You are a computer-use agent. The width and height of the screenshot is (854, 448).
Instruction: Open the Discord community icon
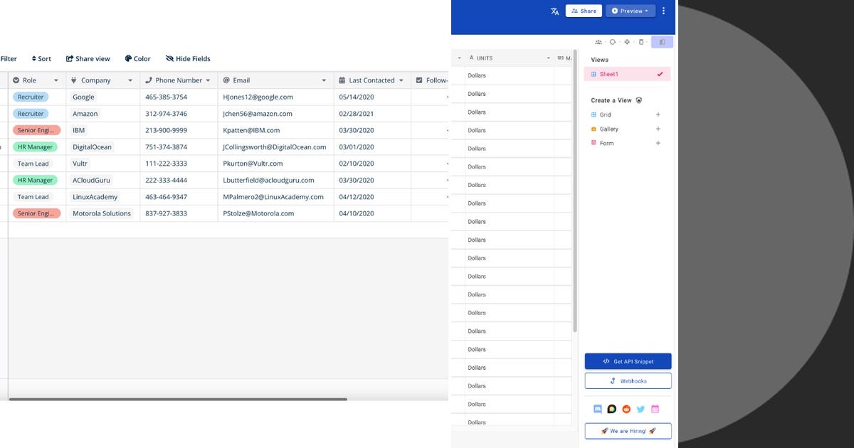click(x=597, y=409)
